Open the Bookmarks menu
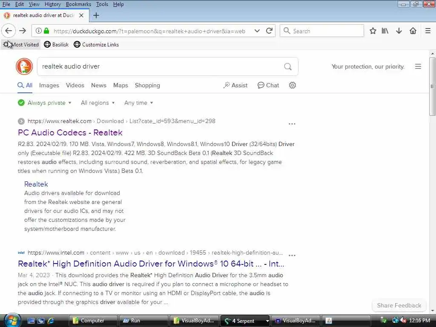 (x=78, y=4)
